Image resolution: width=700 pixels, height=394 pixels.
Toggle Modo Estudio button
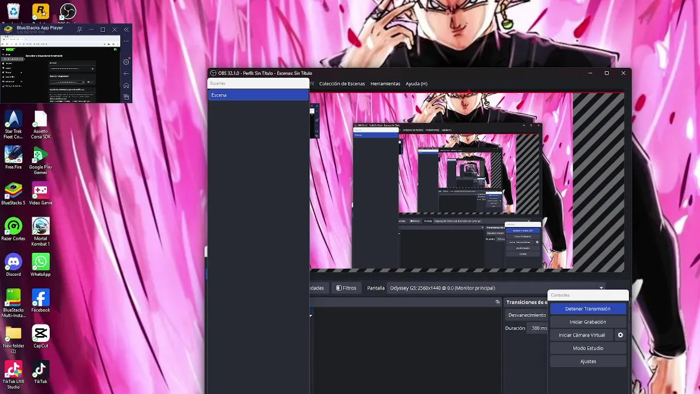click(588, 348)
